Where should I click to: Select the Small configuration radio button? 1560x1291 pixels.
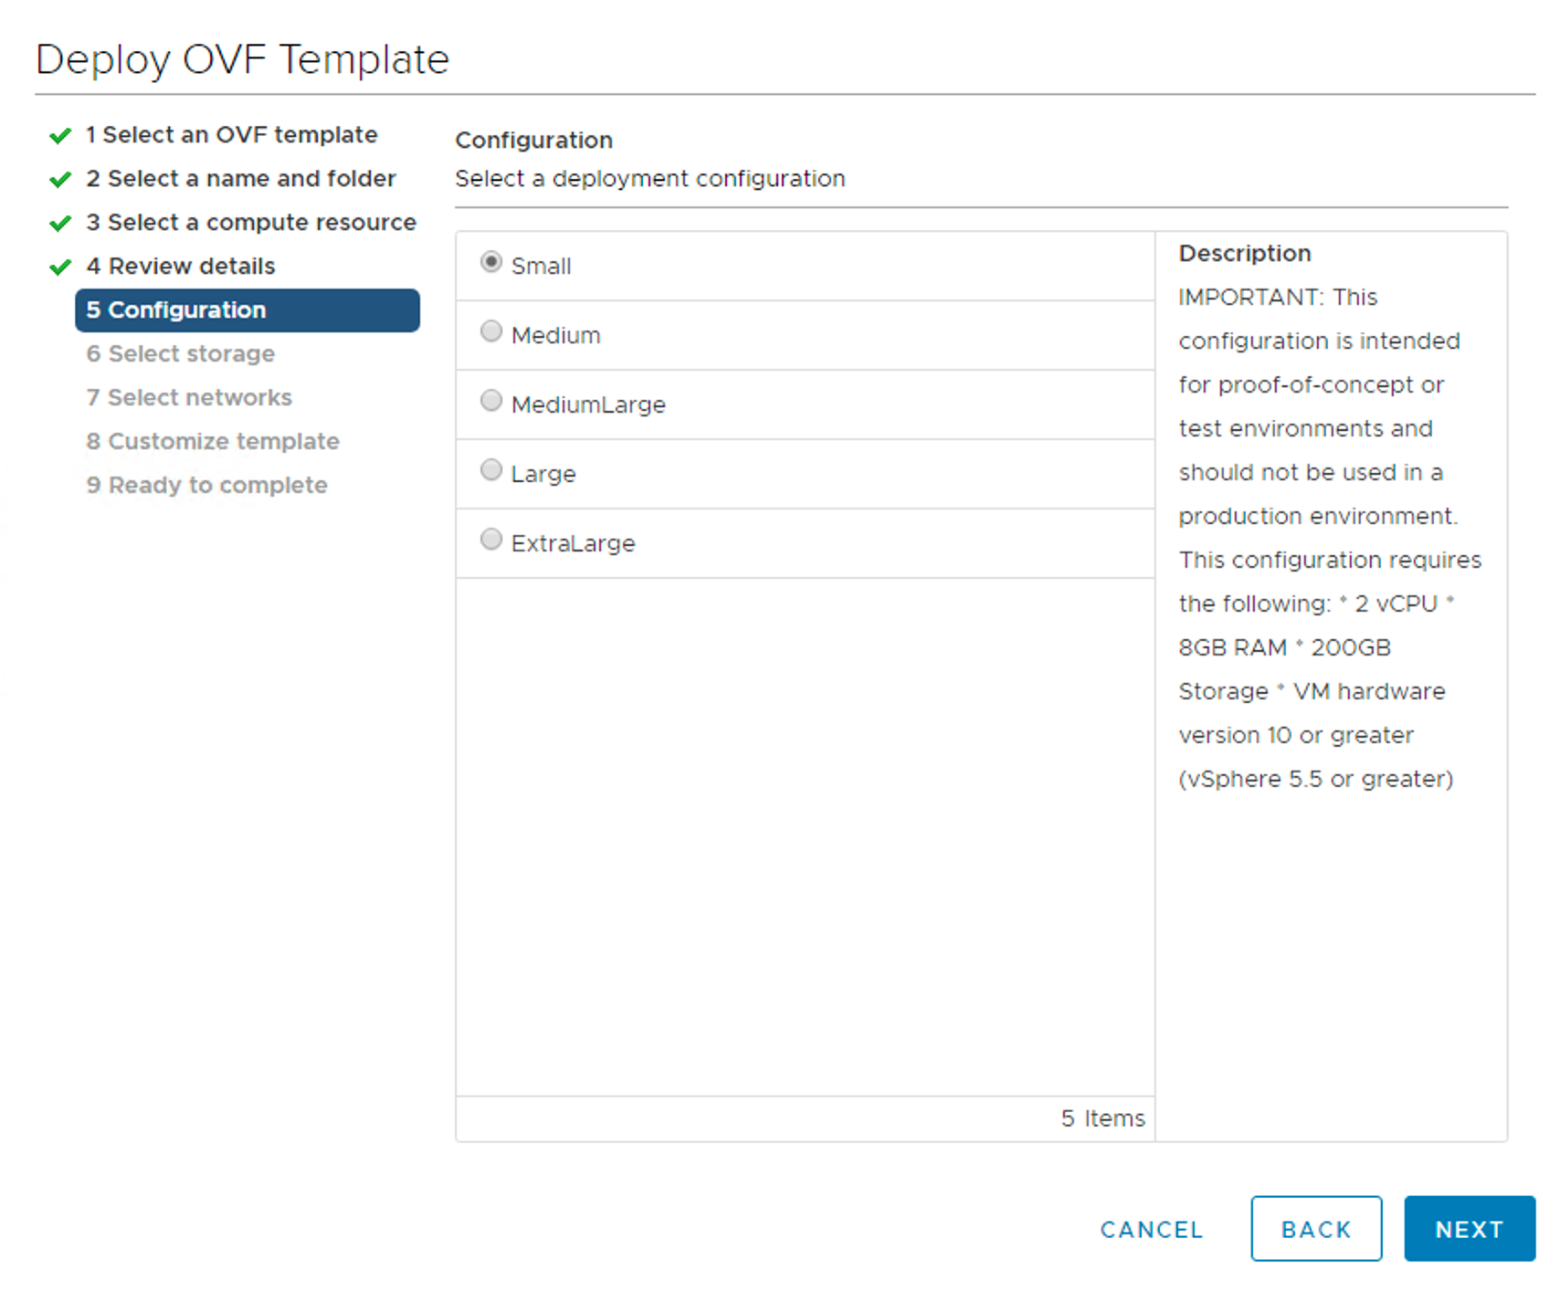pos(491,262)
